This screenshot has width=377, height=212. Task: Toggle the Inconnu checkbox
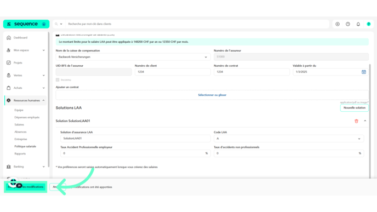[58, 80]
